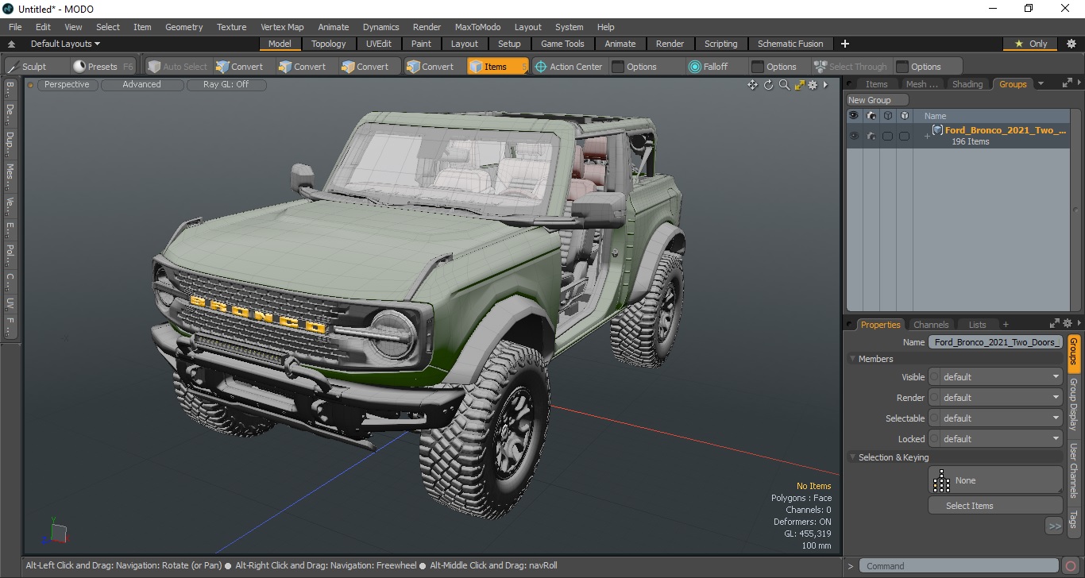Open the Action Center menu
This screenshot has height=578, width=1085.
pyautogui.click(x=569, y=67)
